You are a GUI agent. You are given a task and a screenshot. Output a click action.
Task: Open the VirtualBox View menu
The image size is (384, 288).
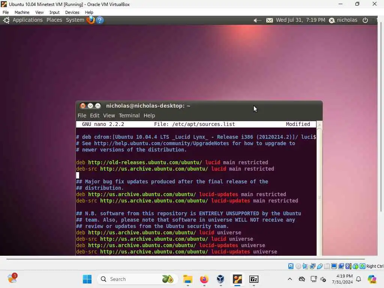(x=39, y=12)
